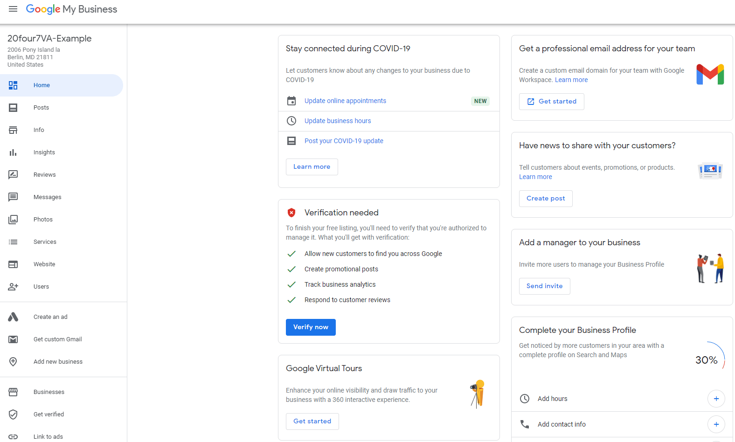This screenshot has height=442, width=735.
Task: Click the Gmail logo in email card
Action: [x=710, y=75]
